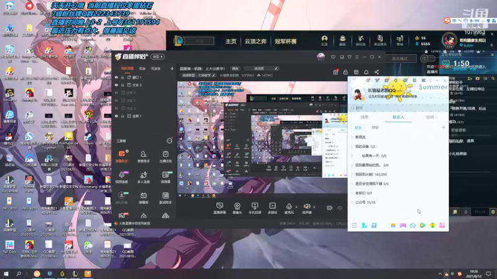This screenshot has width=497, height=279.
Task: Open the speaker device dropdown arrow
Action: pyautogui.click(x=314, y=207)
